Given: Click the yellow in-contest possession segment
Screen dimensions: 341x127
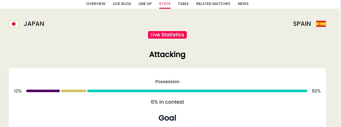Looking at the screenshot, I should point(74,91).
